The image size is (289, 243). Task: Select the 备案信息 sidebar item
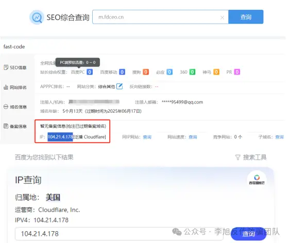(x=15, y=126)
